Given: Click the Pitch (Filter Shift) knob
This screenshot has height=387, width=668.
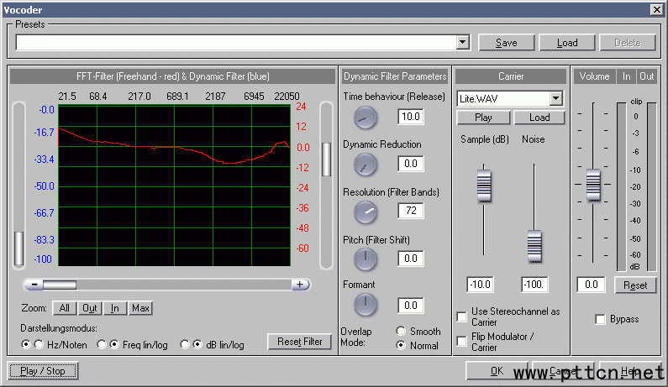Looking at the screenshot, I should [366, 259].
